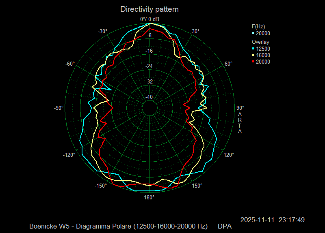This screenshot has width=325, height=233.
Task: Select the 'Directivity pattern' chart title
Action: pyautogui.click(x=149, y=9)
